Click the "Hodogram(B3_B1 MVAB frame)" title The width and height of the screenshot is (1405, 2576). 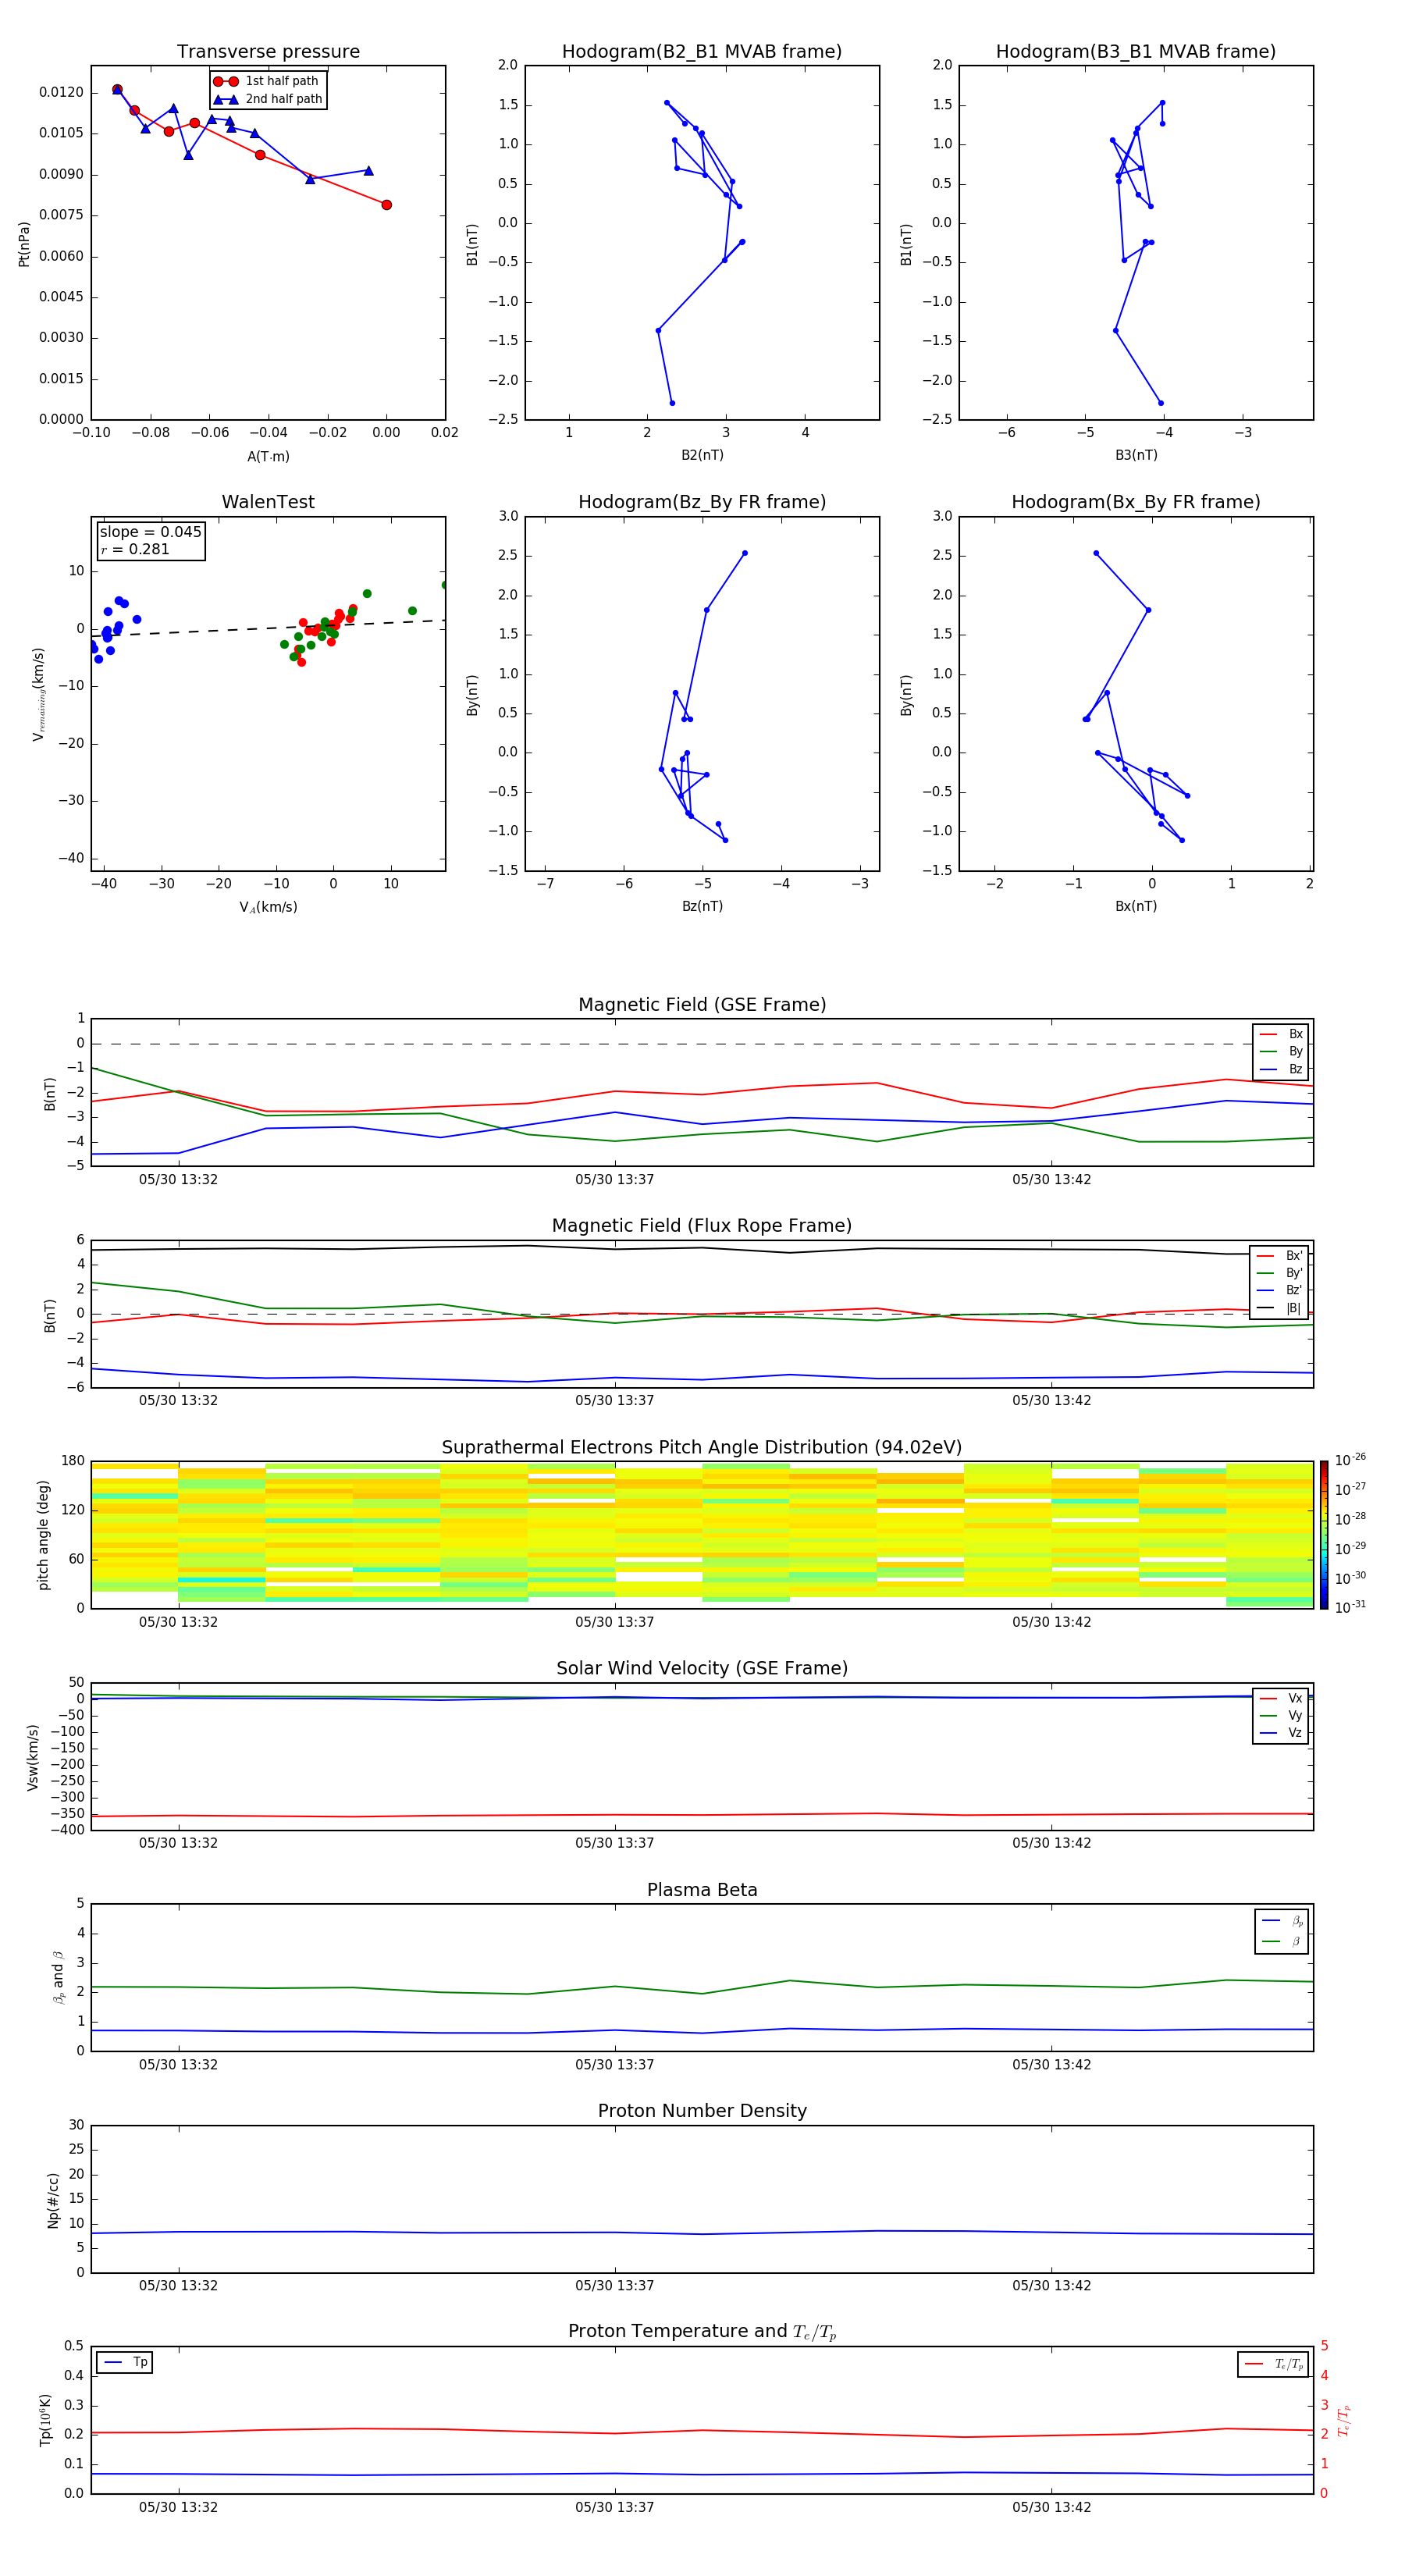[x=1136, y=52]
